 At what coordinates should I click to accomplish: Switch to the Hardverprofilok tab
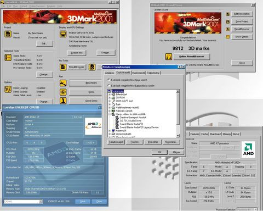pos(139,73)
